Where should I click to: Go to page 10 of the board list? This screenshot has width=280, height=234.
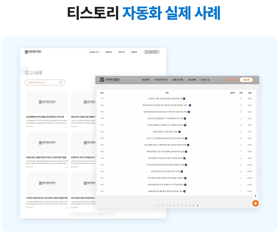(190, 205)
